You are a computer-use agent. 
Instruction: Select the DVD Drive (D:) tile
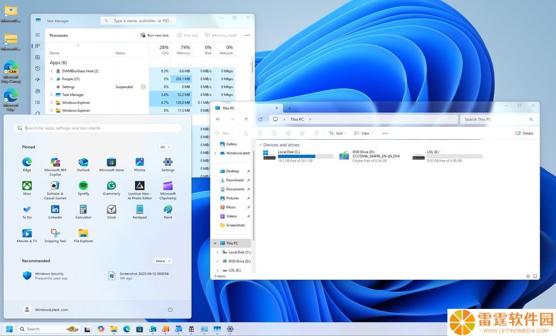[x=370, y=156]
